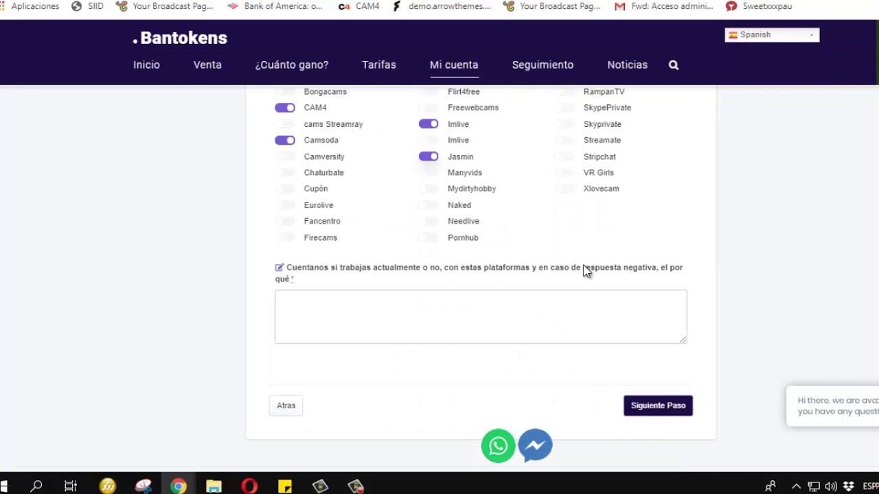The width and height of the screenshot is (879, 494).
Task: Open the 'Hi there' chat popup
Action: (833, 405)
